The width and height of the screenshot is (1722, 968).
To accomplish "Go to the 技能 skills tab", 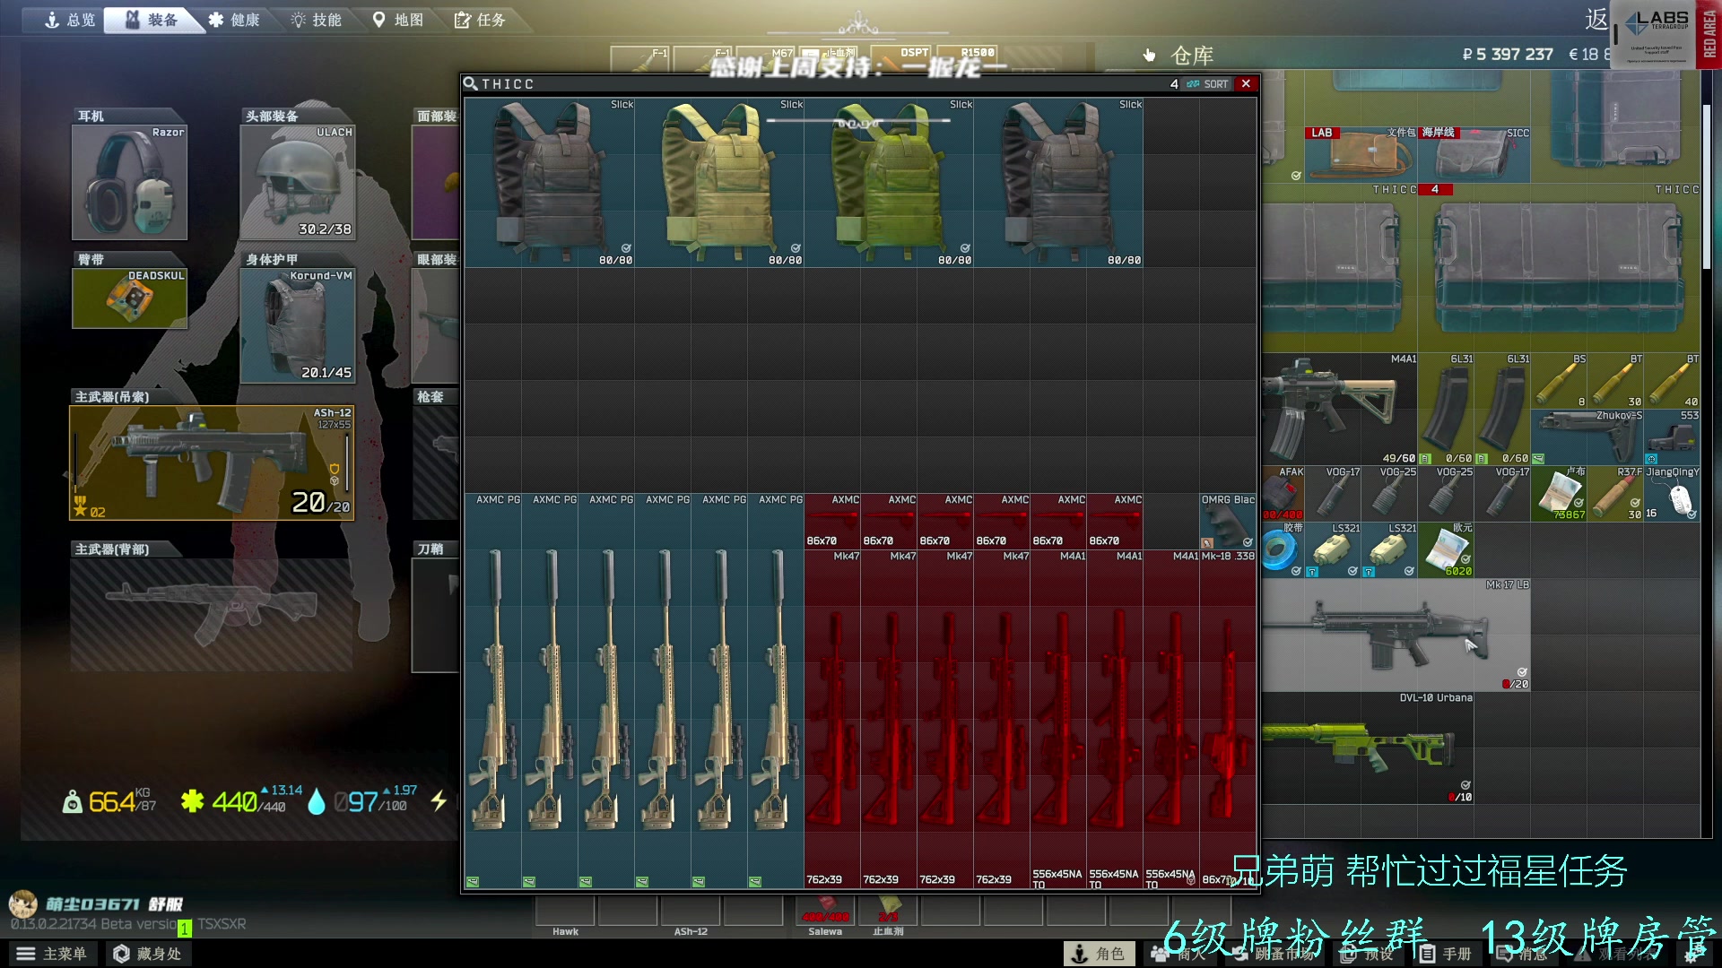I will point(316,20).
